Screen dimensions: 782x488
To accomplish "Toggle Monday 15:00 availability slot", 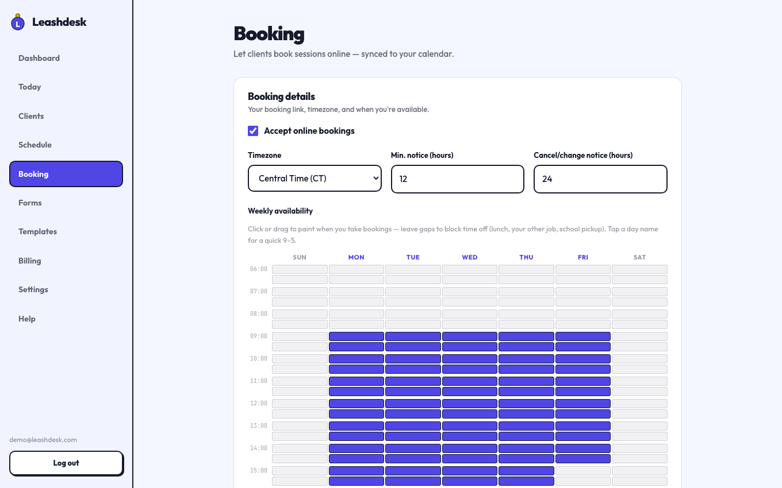I will [356, 471].
